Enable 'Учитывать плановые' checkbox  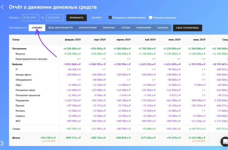[151, 17]
